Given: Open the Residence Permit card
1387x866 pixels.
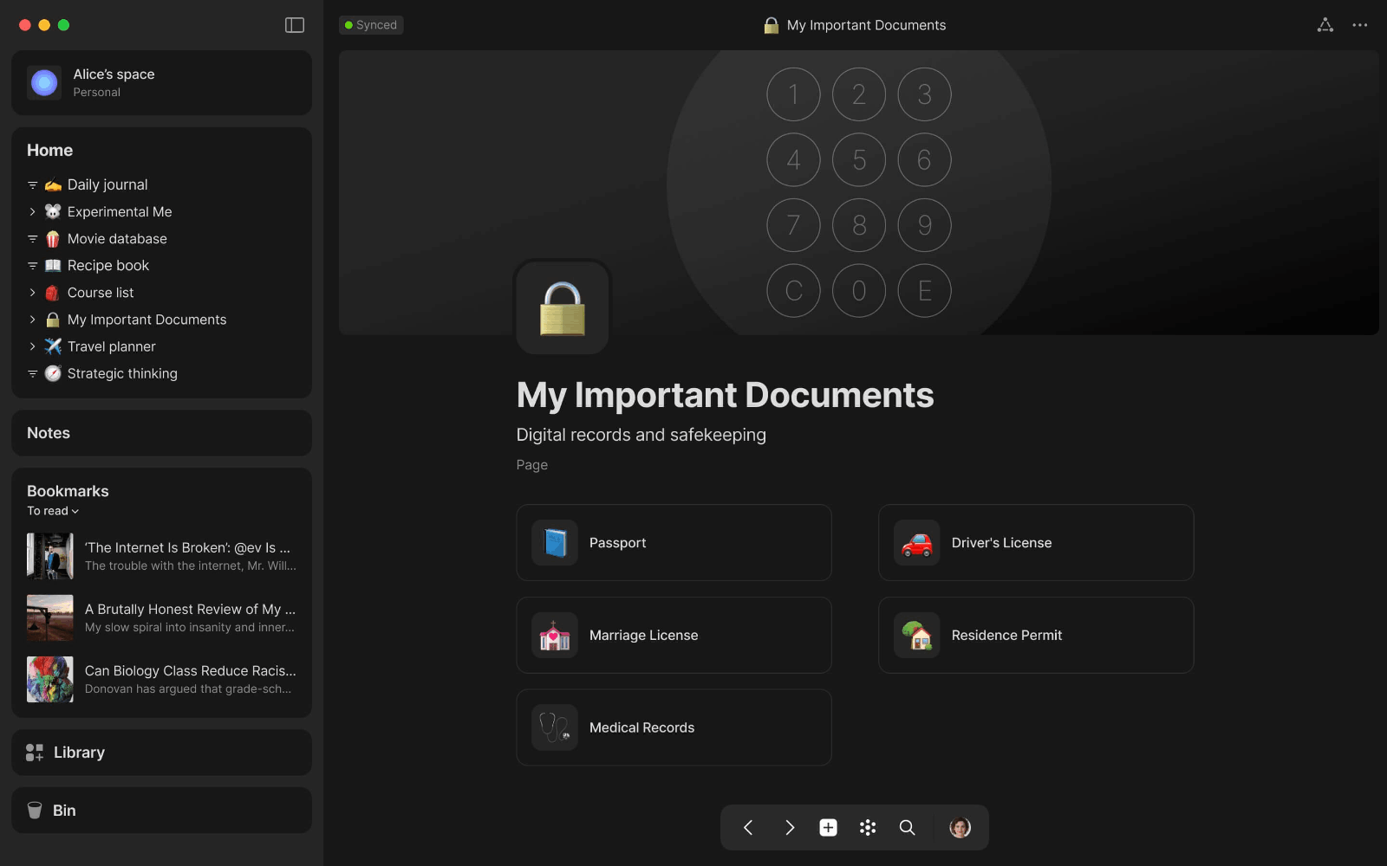Looking at the screenshot, I should pos(1036,636).
